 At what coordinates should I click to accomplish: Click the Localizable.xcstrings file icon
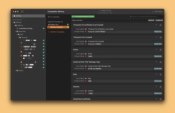click(x=17, y=28)
